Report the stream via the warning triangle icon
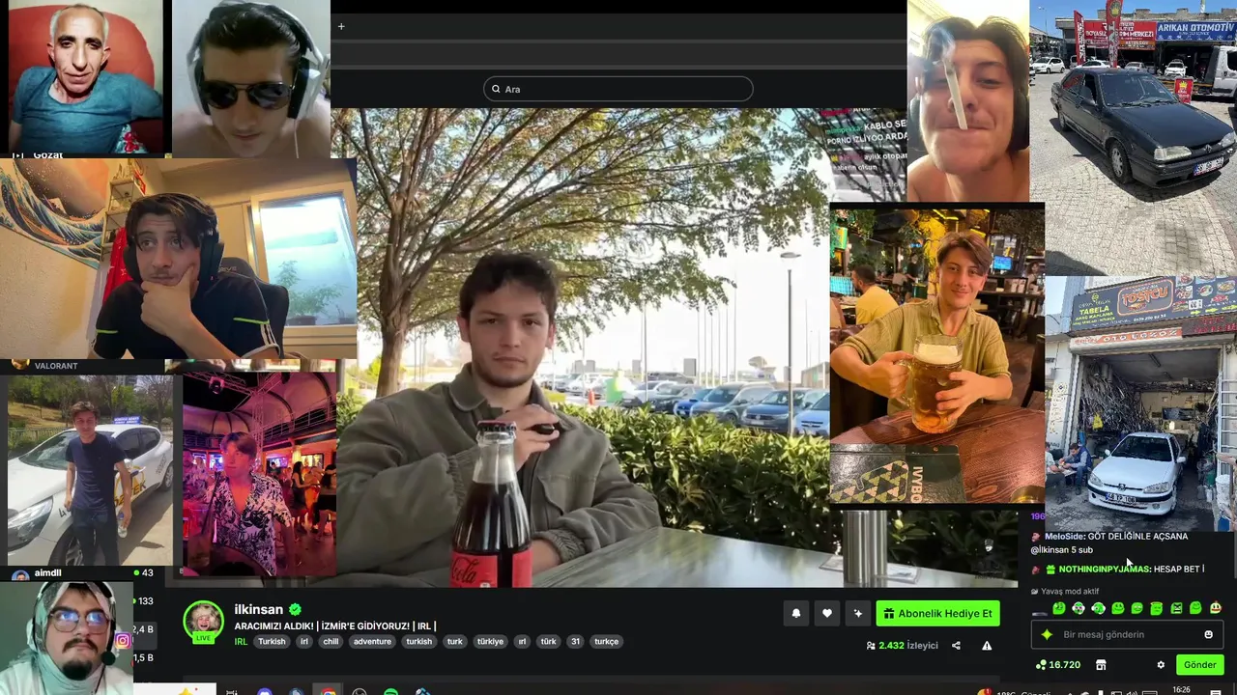 coord(987,646)
